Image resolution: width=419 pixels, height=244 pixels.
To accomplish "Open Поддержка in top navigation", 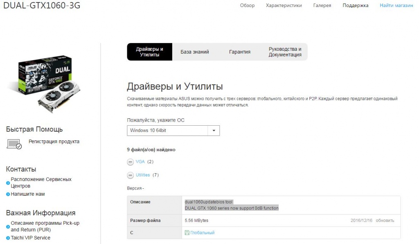I will pyautogui.click(x=356, y=5).
